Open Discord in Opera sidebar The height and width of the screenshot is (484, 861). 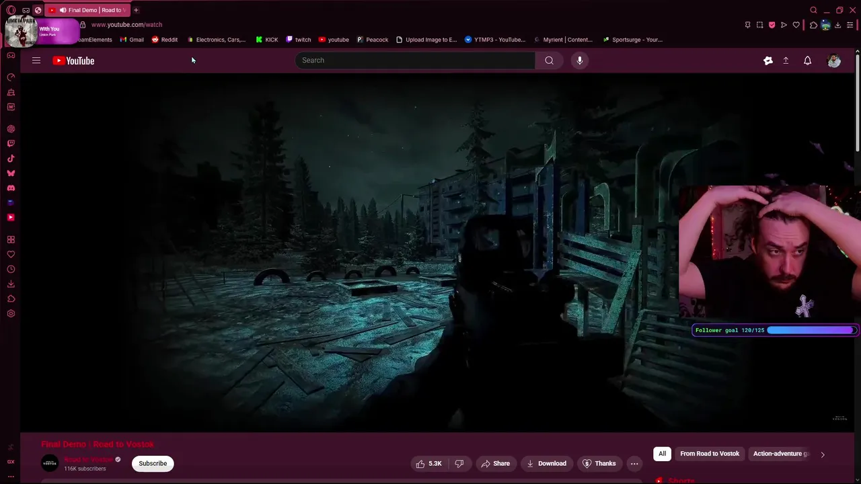(11, 188)
